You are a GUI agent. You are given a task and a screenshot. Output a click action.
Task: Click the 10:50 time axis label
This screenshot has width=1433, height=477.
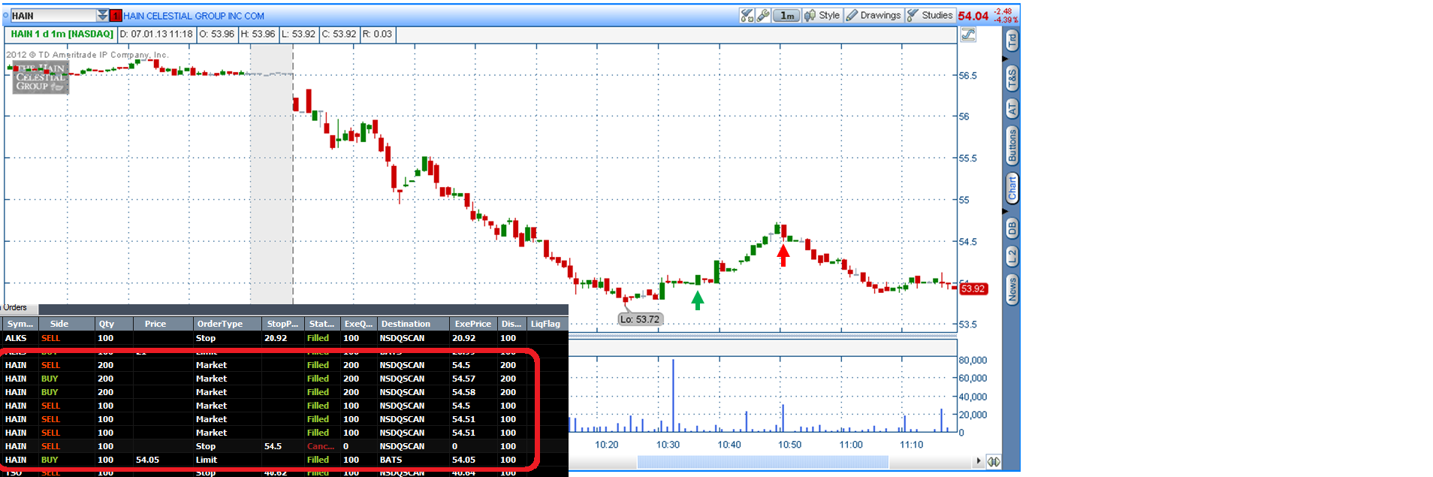(x=789, y=445)
